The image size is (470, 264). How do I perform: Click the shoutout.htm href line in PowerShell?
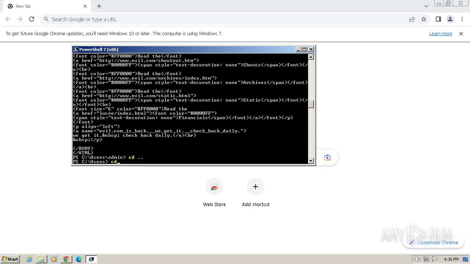coord(136,60)
